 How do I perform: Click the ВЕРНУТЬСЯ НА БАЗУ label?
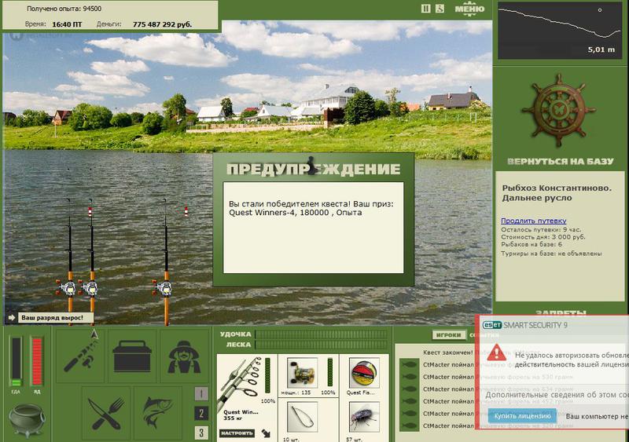pyautogui.click(x=560, y=162)
